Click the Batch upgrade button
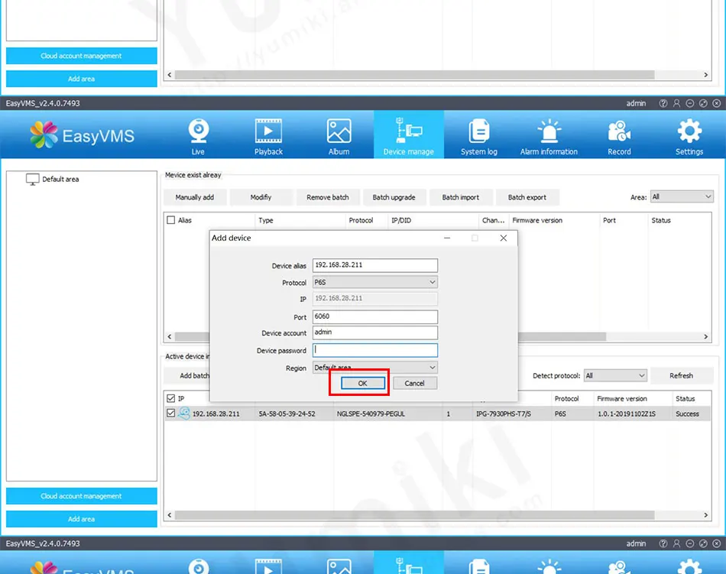This screenshot has width=726, height=574. [x=394, y=197]
